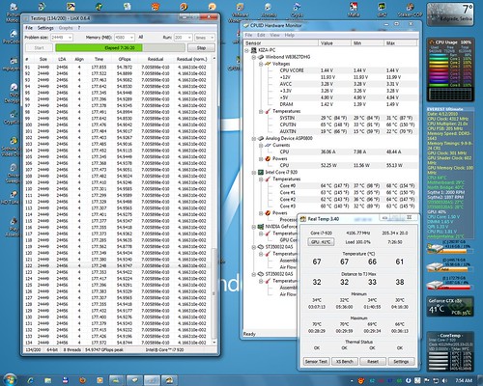
Task: Click Sensor Test in Real Temp
Action: tap(316, 362)
